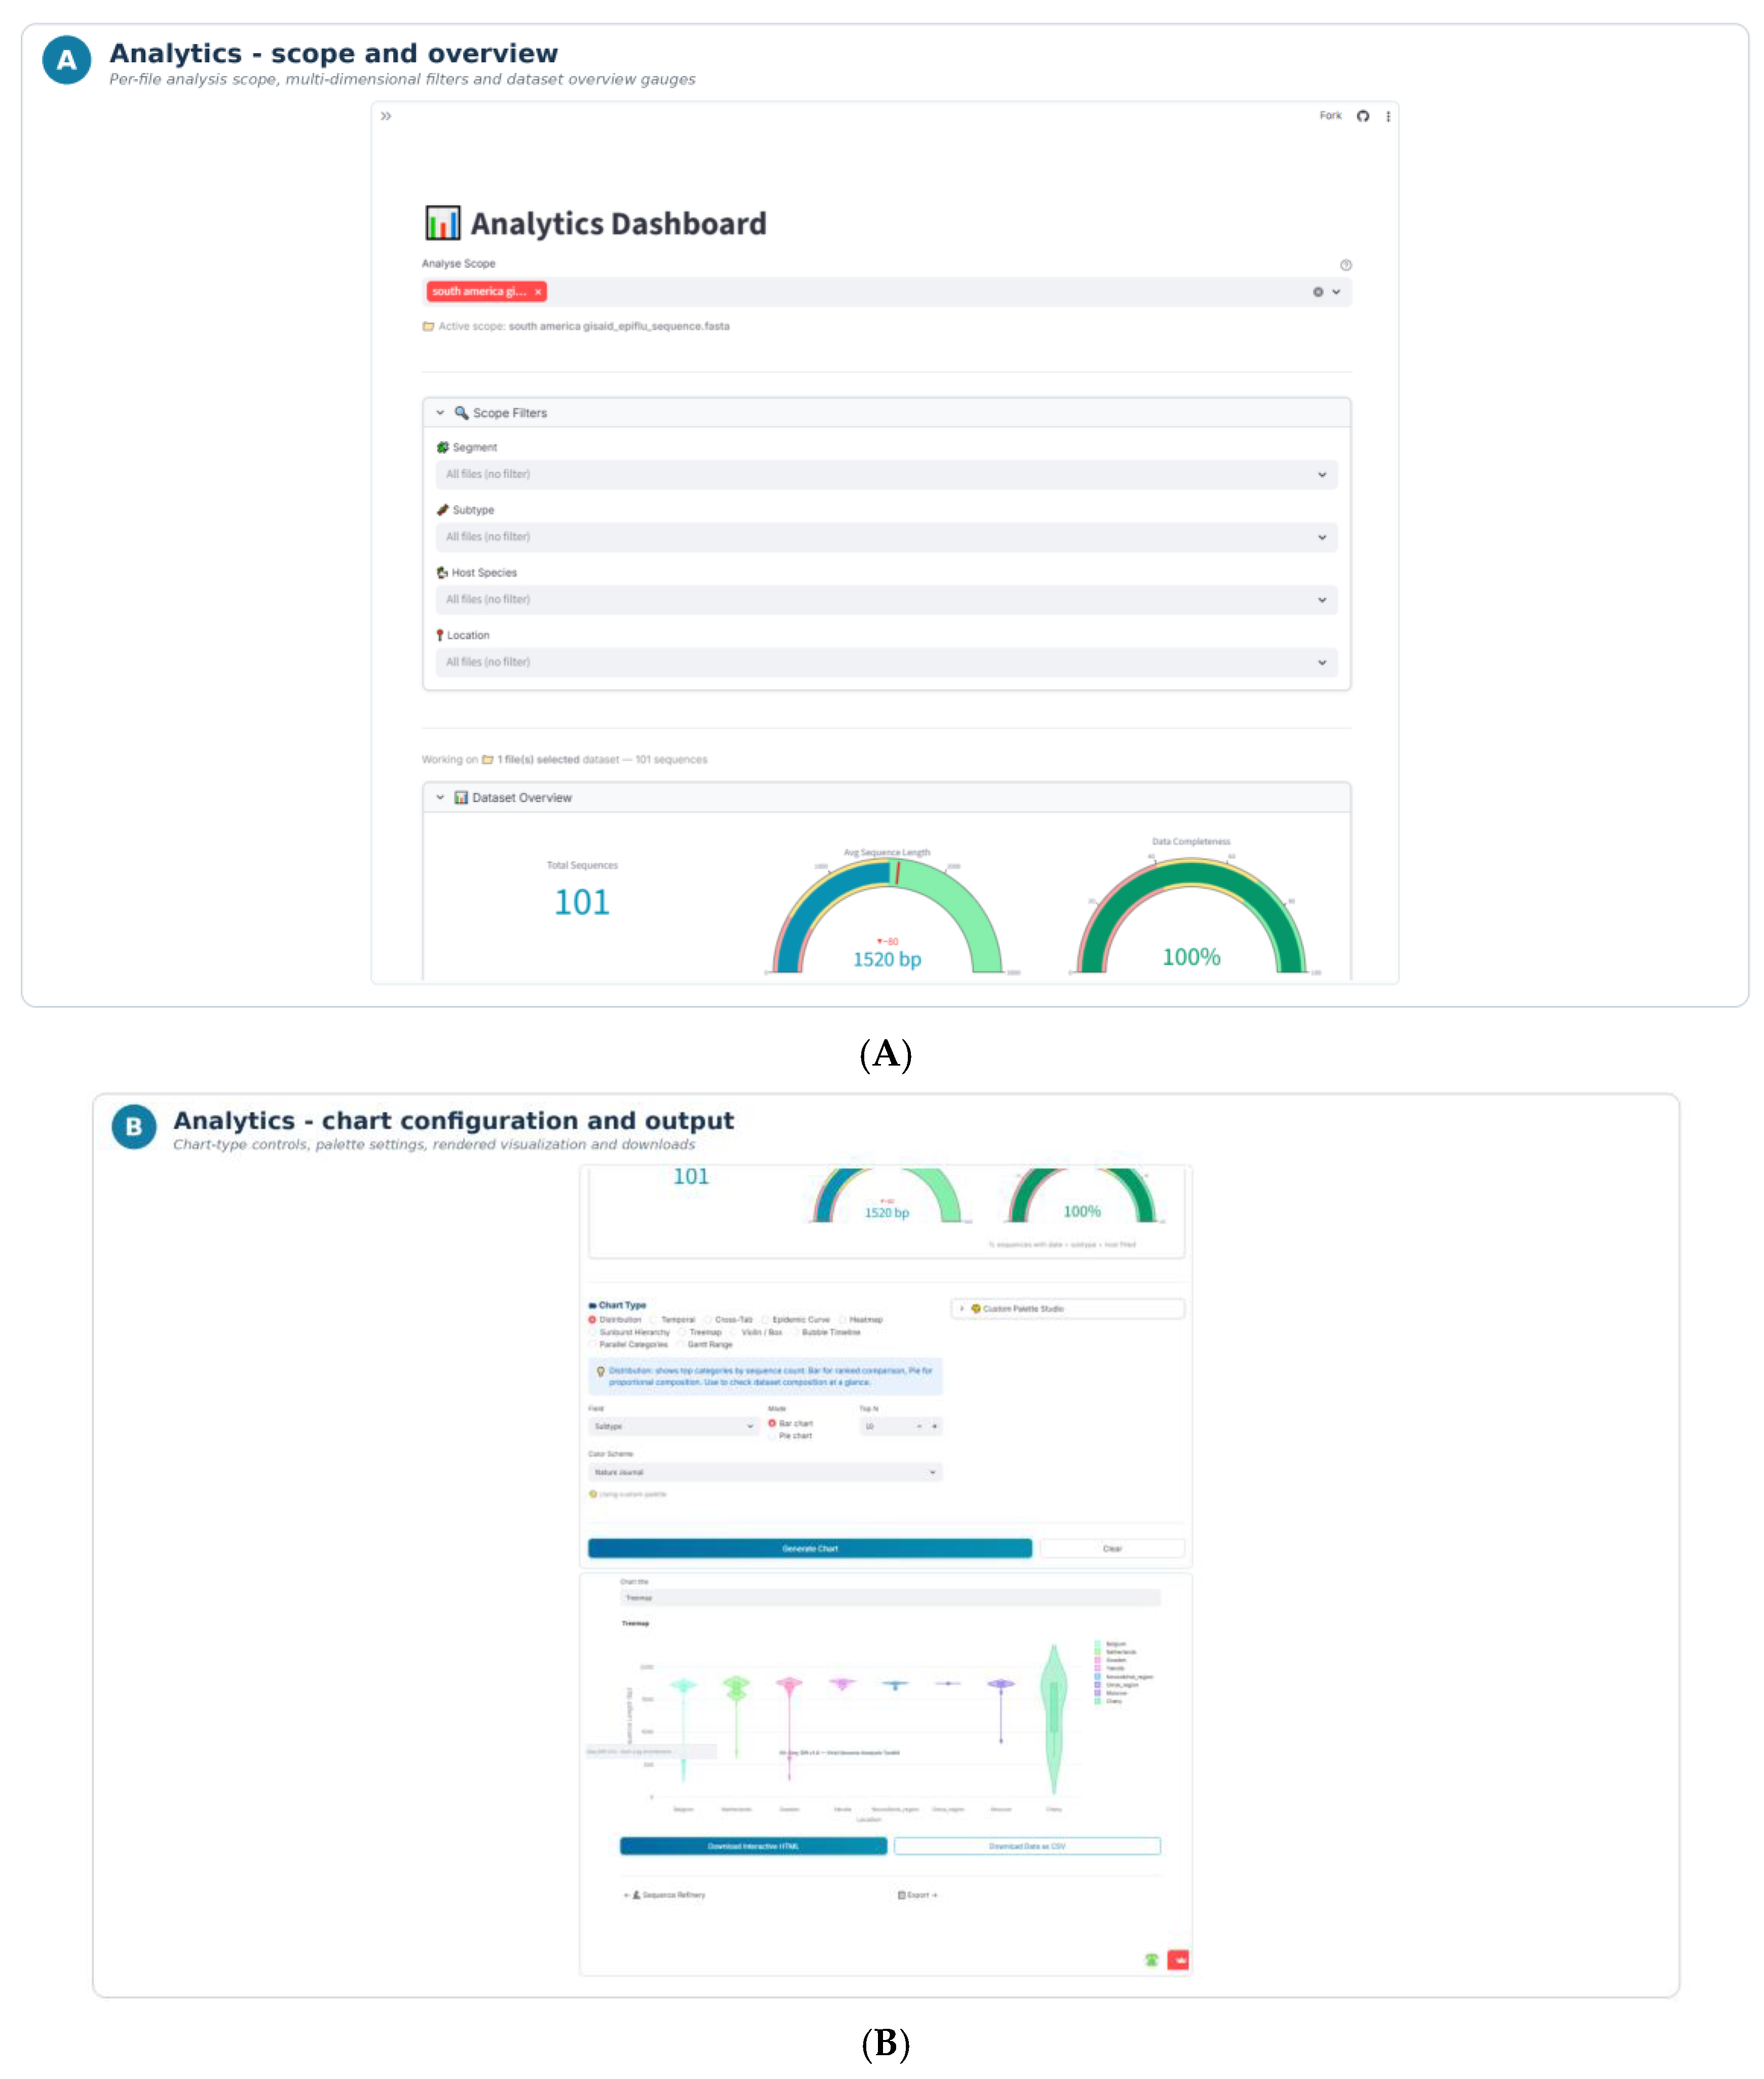This screenshot has width=1764, height=2079.
Task: Click Fork in the top bar
Action: pos(1330,116)
